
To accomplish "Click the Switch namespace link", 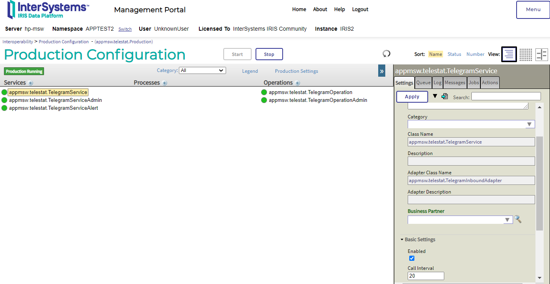I will click(125, 29).
